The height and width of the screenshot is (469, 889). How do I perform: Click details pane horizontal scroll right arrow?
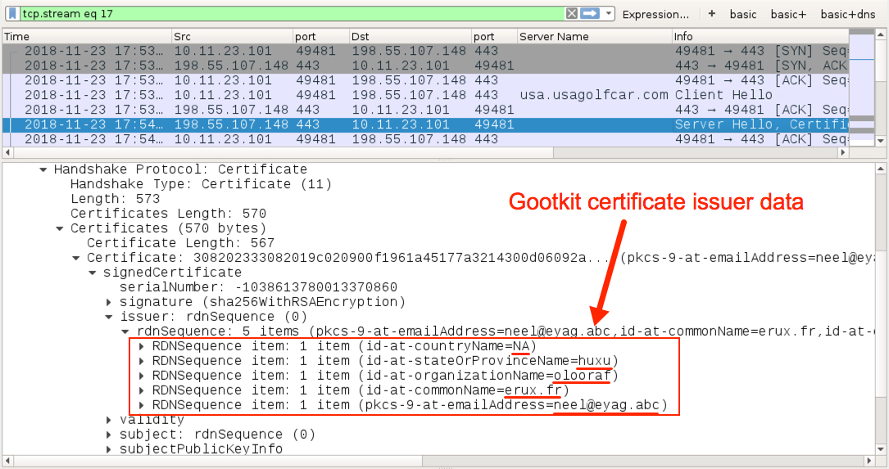[x=869, y=461]
